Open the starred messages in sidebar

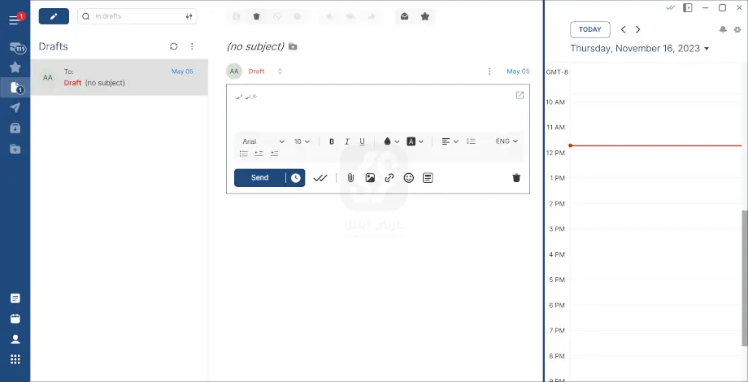click(15, 67)
